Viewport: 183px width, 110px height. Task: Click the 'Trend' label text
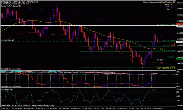(167, 4)
